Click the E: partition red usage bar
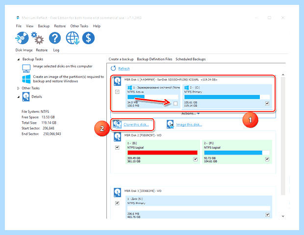The image size is (304, 235). [x=162, y=153]
